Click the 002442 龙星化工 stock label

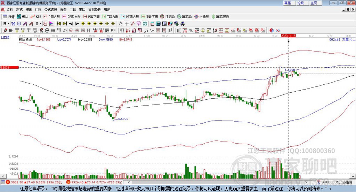342,39
